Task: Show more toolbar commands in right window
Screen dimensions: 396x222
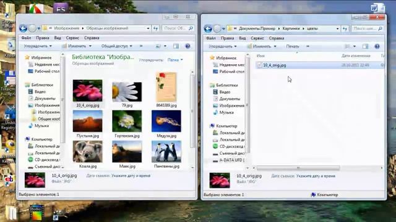Action: [x=308, y=46]
